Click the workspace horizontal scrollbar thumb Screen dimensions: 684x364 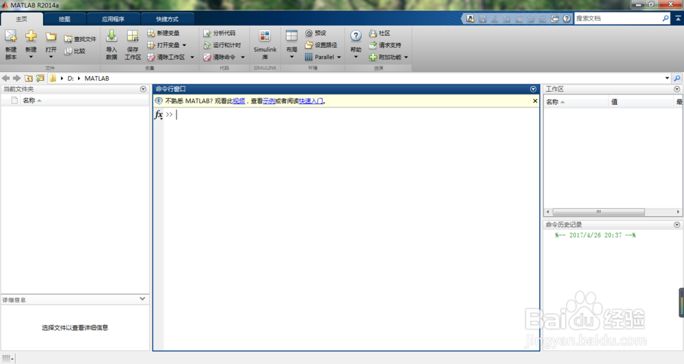point(598,211)
